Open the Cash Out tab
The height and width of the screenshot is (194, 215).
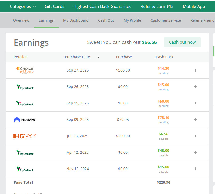[106, 20]
